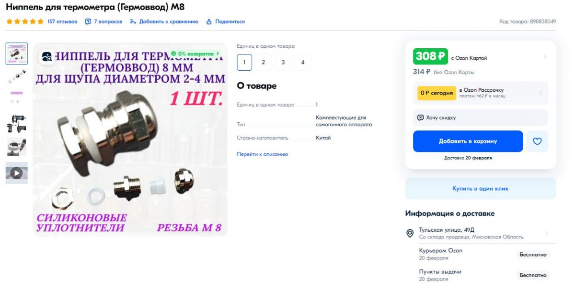
Task: Open the 7 questions icon link
Action: (88, 22)
